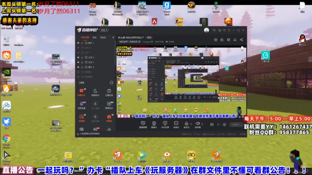312x175 pixels.
Task: Open the message icon in title bar
Action: 214,30
